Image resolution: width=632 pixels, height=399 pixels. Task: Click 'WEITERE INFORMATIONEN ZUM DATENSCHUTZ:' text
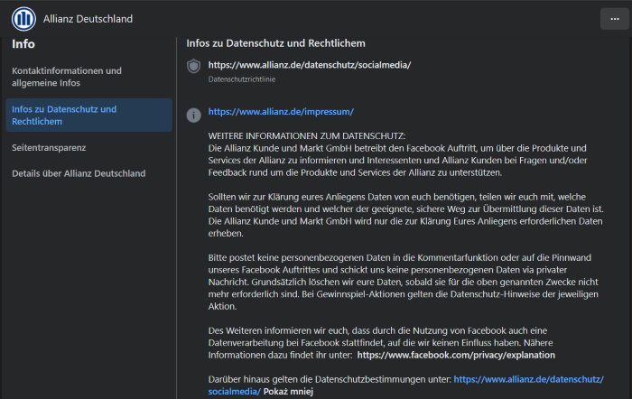pyautogui.click(x=307, y=136)
